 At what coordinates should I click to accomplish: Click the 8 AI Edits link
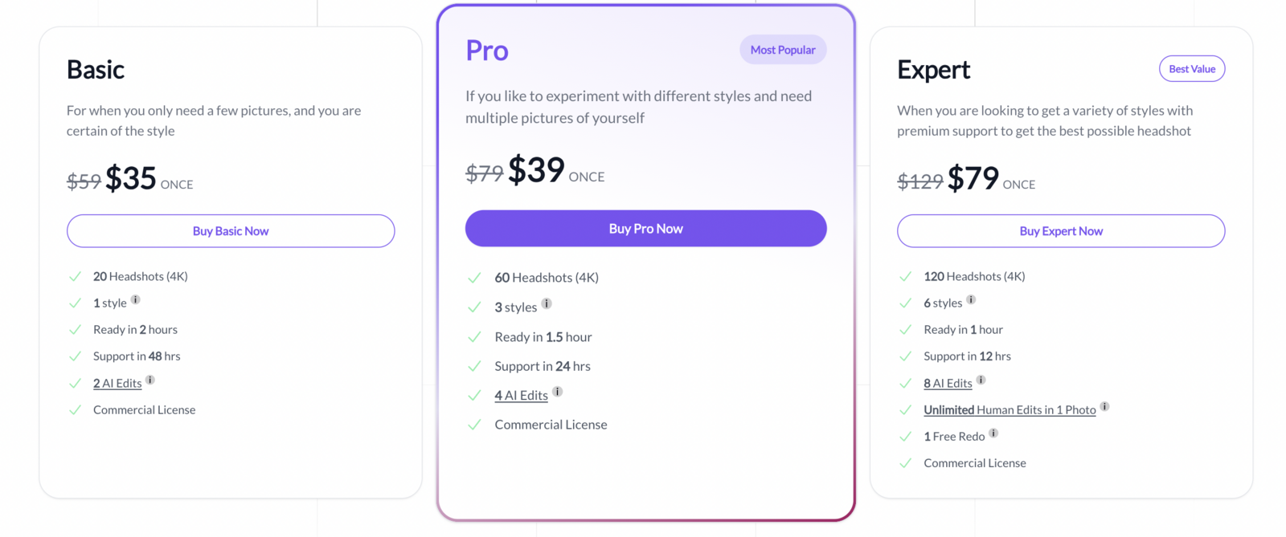pyautogui.click(x=948, y=383)
